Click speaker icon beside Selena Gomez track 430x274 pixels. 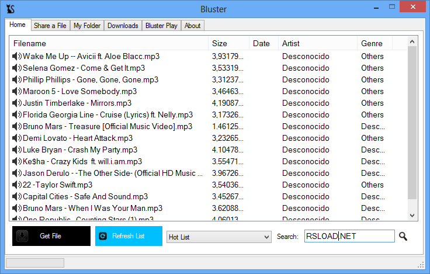click(17, 68)
